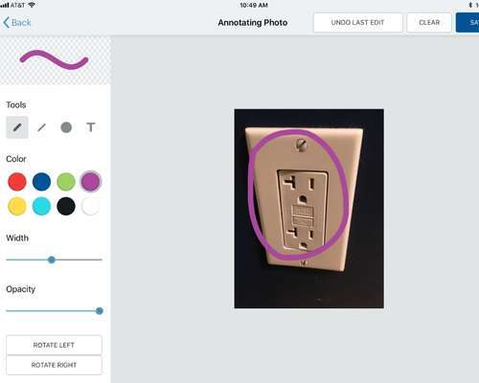Pick the black color swatch

point(66,206)
